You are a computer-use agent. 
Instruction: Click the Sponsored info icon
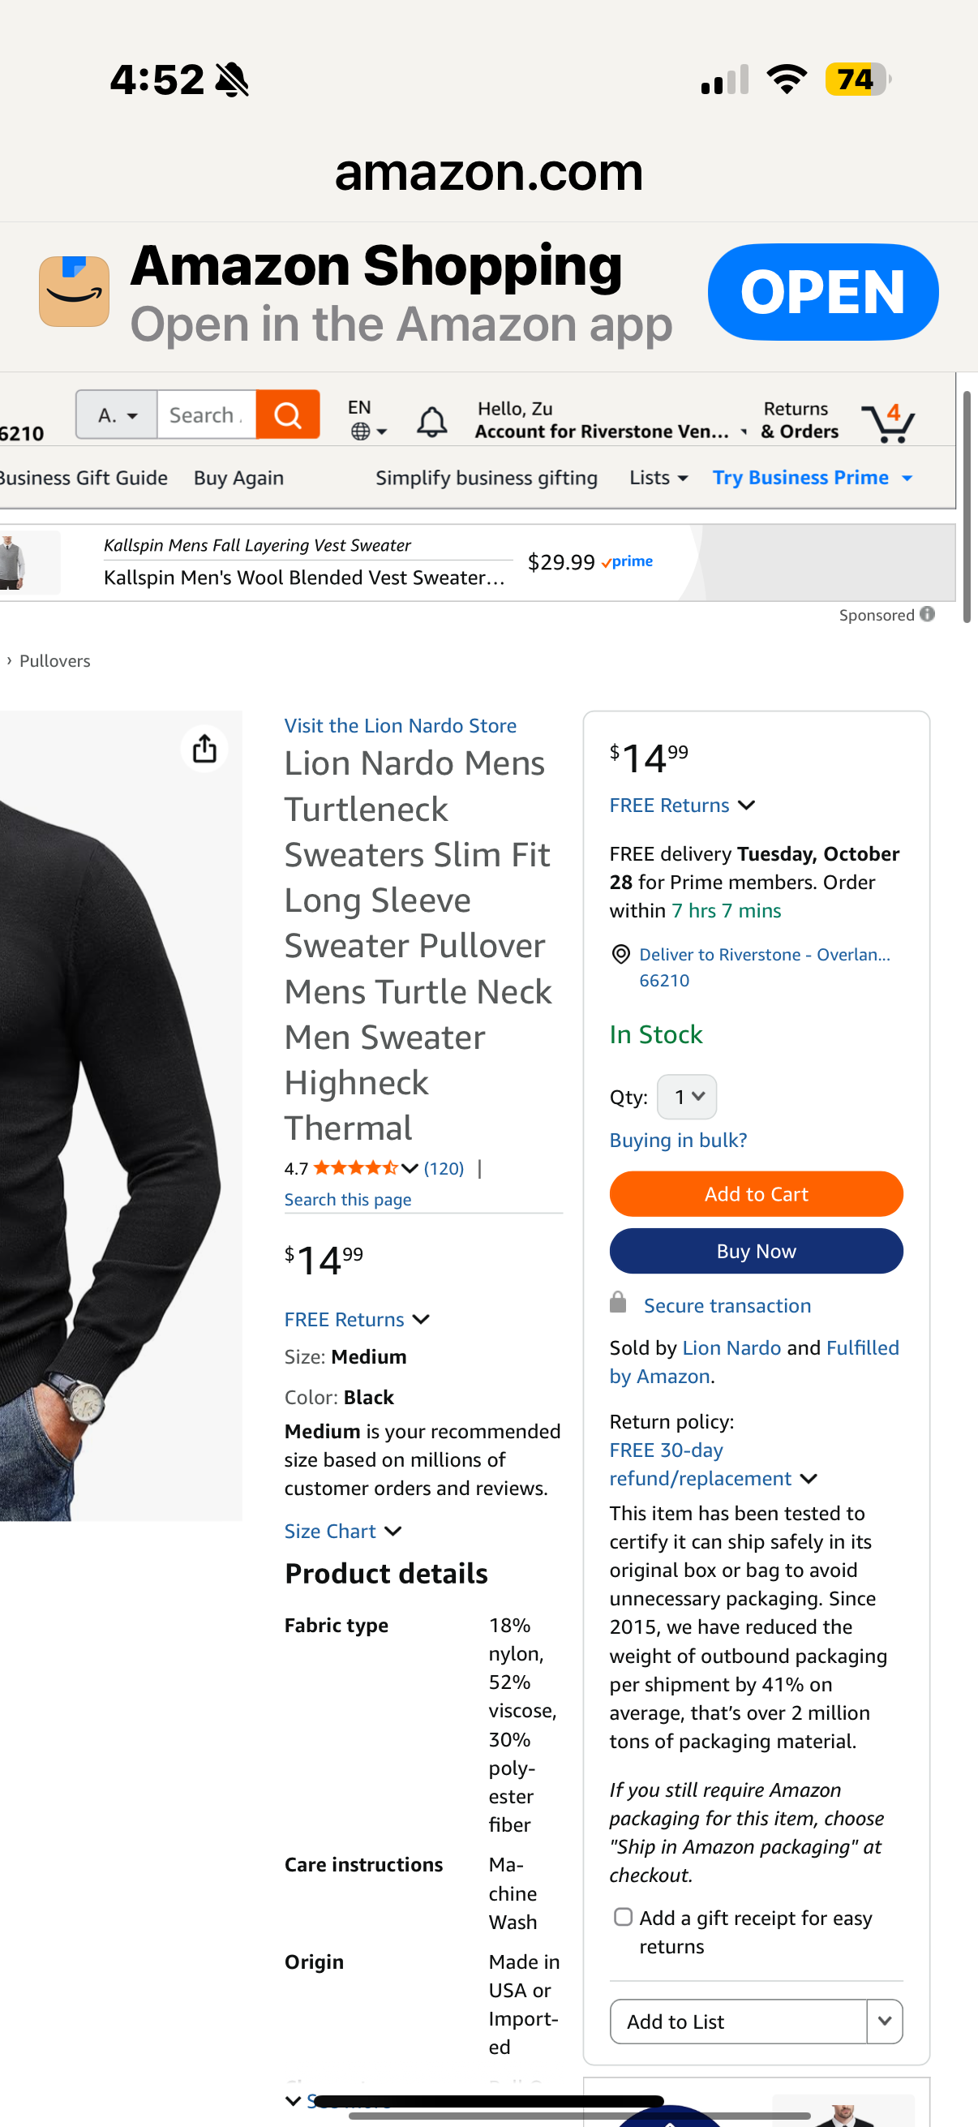(x=926, y=614)
